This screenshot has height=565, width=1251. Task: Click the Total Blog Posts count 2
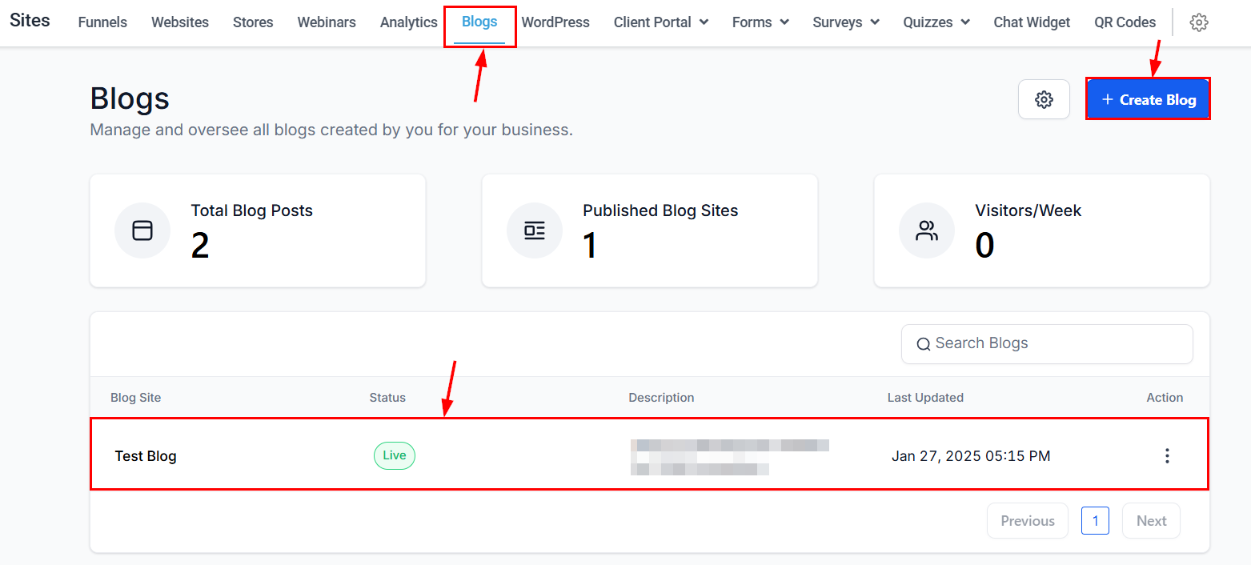click(x=200, y=246)
